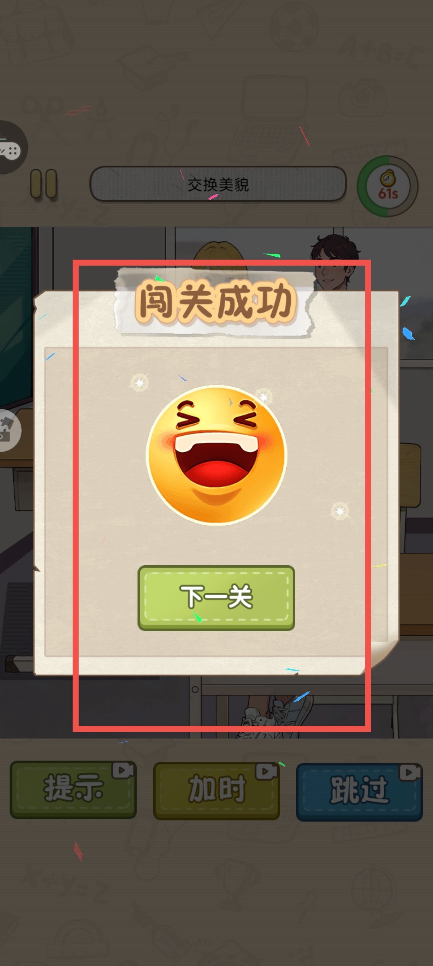Tap the 61s countdown timer ring

(387, 186)
